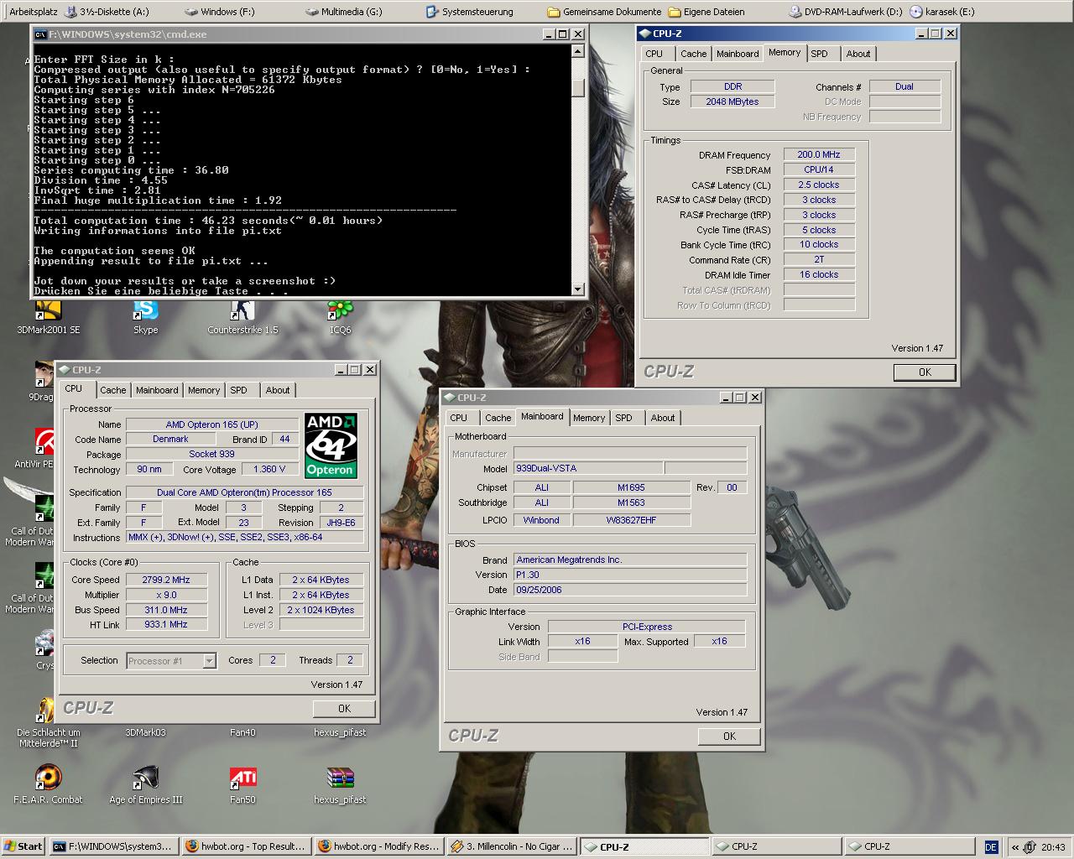Open the 3DMark2001 SE desktop icon

[48, 316]
